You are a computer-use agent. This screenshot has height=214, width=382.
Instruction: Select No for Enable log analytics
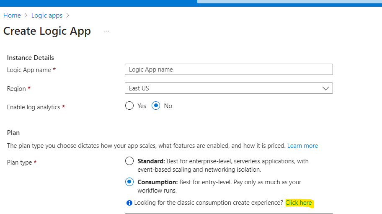[156, 106]
